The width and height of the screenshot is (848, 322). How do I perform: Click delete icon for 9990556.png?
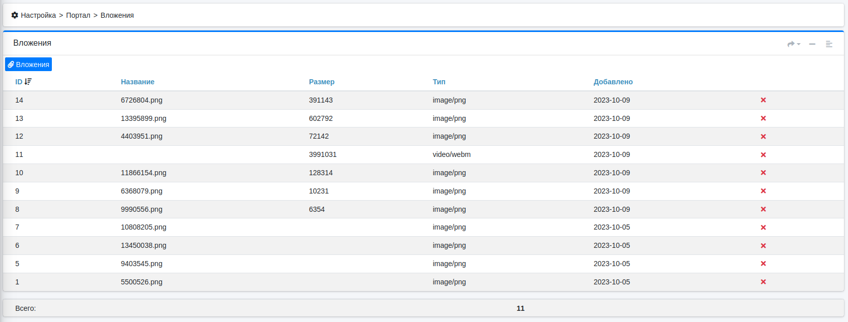pos(763,209)
